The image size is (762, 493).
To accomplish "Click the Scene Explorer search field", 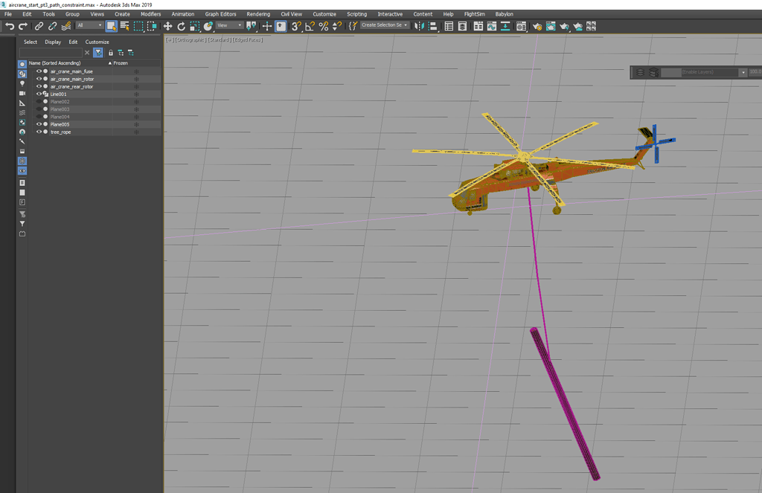I will (51, 53).
